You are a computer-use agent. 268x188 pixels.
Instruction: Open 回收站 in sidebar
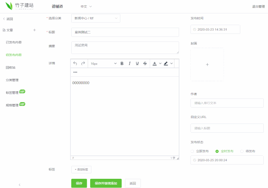[x=10, y=67]
